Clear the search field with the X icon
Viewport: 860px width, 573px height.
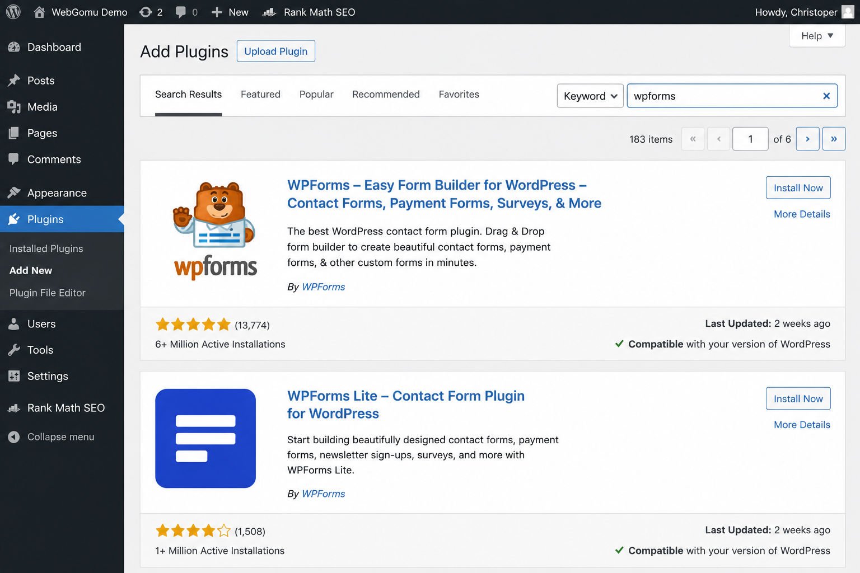point(826,96)
